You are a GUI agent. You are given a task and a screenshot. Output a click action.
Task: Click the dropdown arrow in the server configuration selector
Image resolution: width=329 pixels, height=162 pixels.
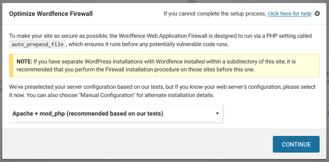[217, 114]
